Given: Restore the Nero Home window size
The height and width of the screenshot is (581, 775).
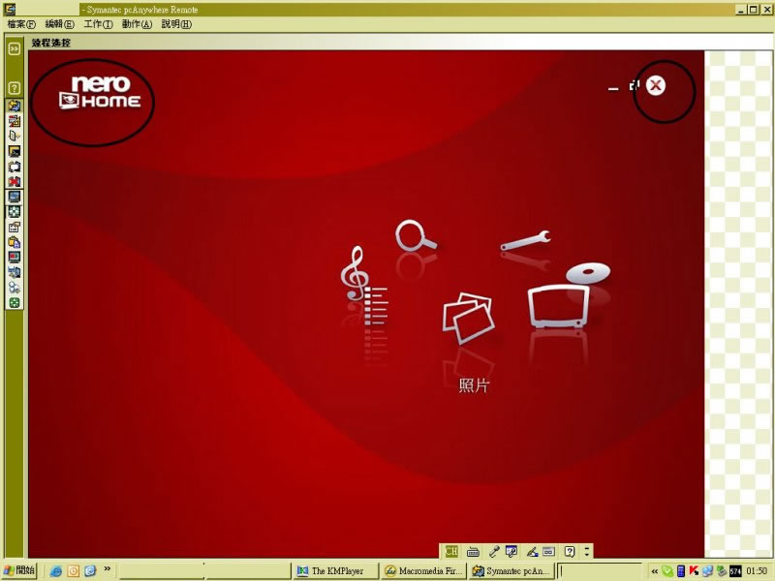Looking at the screenshot, I should (x=635, y=85).
